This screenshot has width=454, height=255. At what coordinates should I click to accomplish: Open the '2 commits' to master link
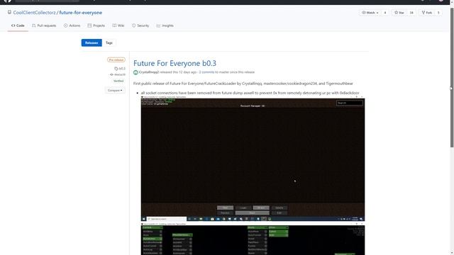click(206, 72)
